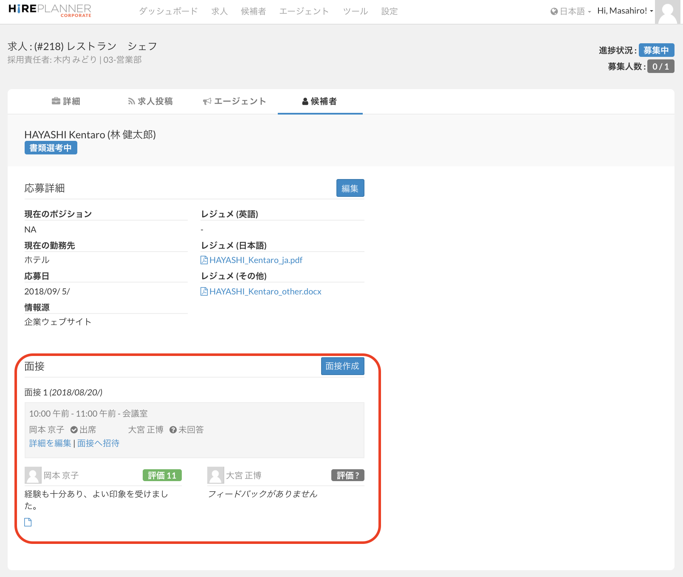
Task: Switch to the 求人投稿 tab
Action: click(150, 101)
